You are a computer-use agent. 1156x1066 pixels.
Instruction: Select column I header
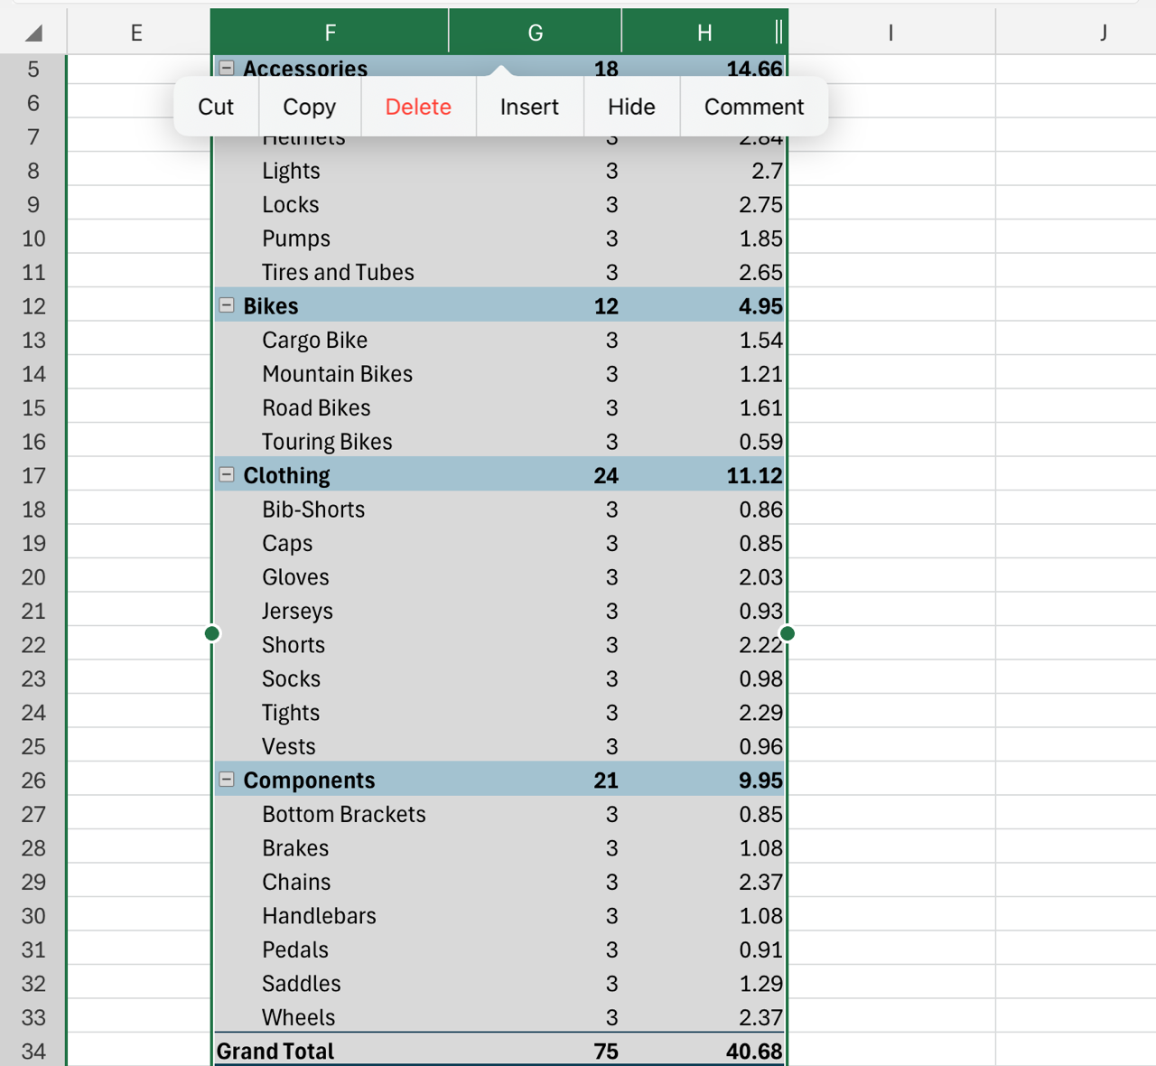point(890,32)
